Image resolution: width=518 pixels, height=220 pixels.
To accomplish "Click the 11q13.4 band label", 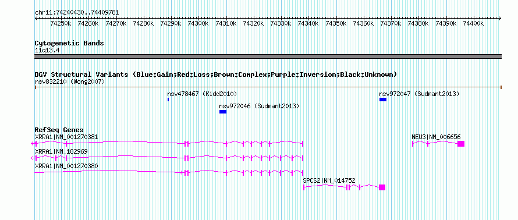I will [x=47, y=51].
